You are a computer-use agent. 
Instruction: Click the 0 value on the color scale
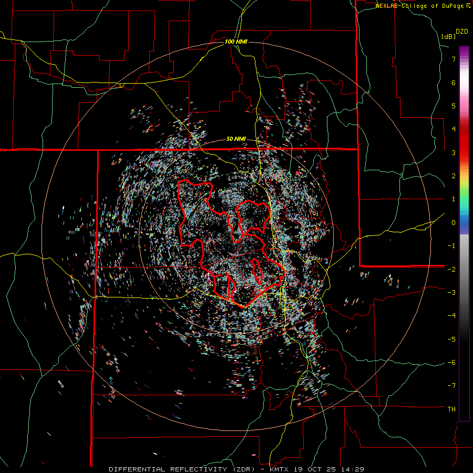(454, 223)
